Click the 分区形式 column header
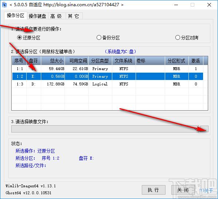218x199 pixels. coord(177,61)
